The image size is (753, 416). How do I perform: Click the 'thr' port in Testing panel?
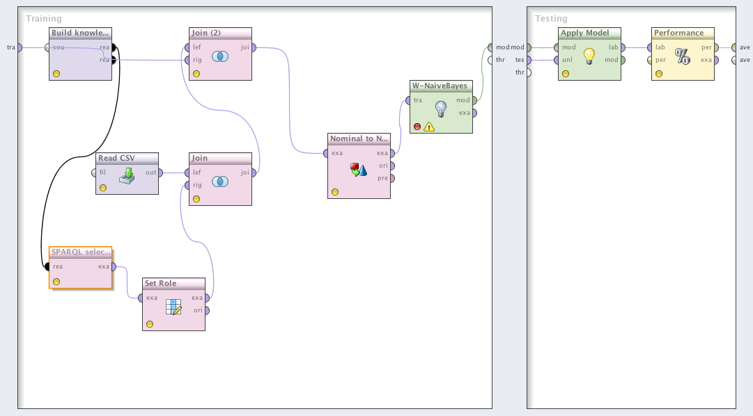pos(529,72)
